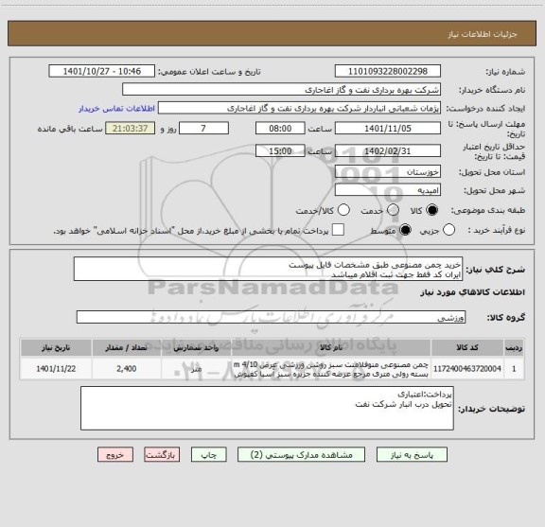The height and width of the screenshot is (527, 545).
Task: Click the تاریخ نیاز column header
Action: tap(56, 347)
